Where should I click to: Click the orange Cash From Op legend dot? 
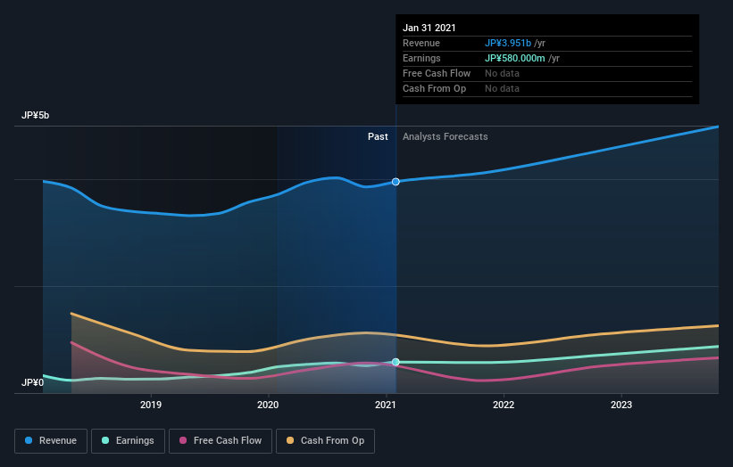[x=290, y=440]
